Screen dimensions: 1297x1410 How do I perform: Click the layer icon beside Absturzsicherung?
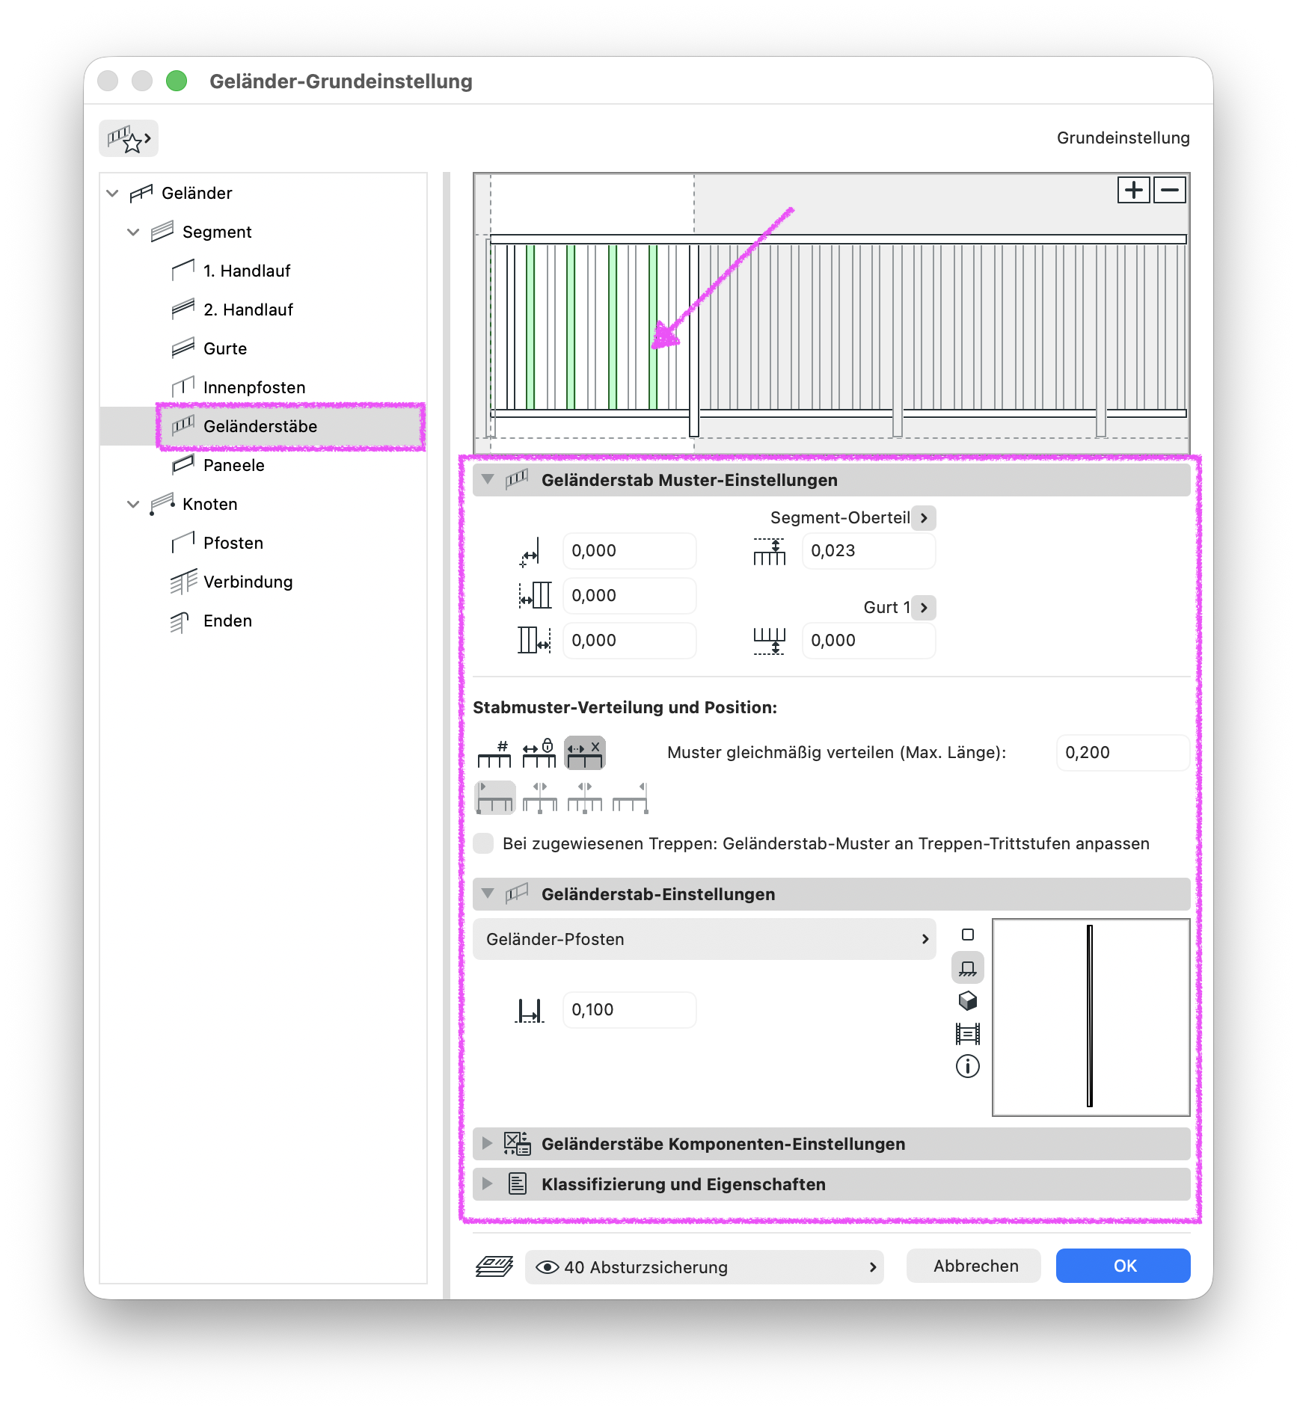[494, 1266]
